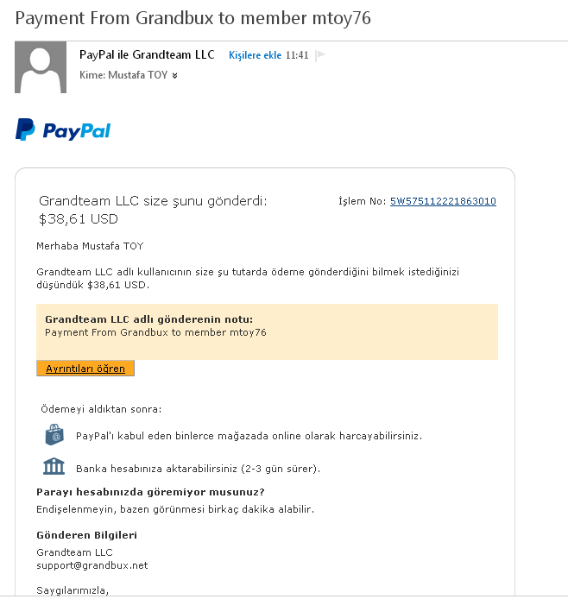568x599 pixels.
Task: Click the PayPal logo
Action: pos(63,129)
